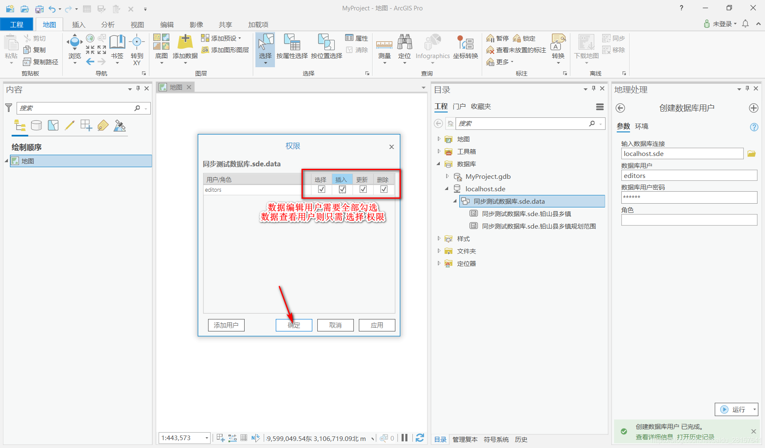Click the geoprocessing back arrow

[x=620, y=108]
